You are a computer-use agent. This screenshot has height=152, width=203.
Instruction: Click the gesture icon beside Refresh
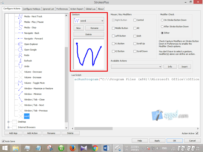[x=20, y=61]
